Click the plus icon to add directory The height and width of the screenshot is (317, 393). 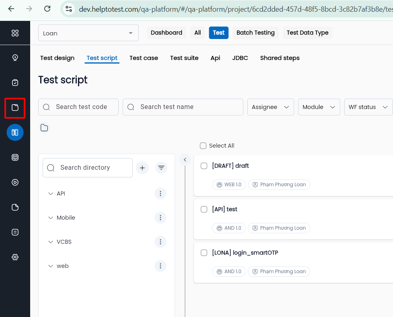point(142,168)
